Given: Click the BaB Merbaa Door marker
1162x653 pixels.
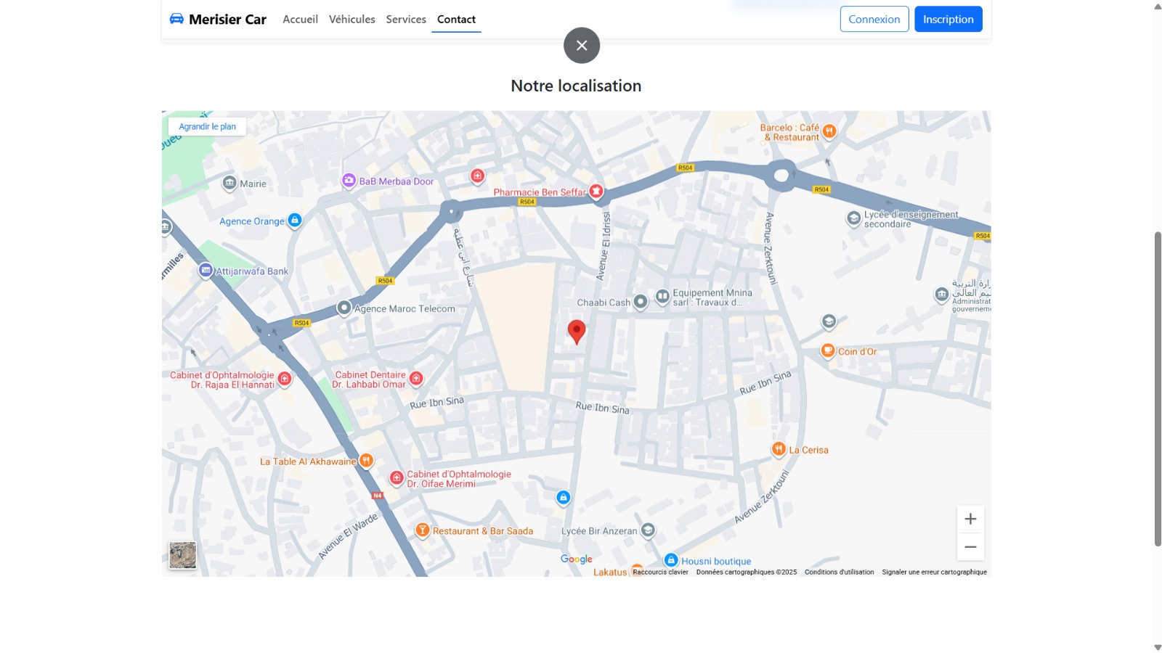Looking at the screenshot, I should (x=349, y=181).
